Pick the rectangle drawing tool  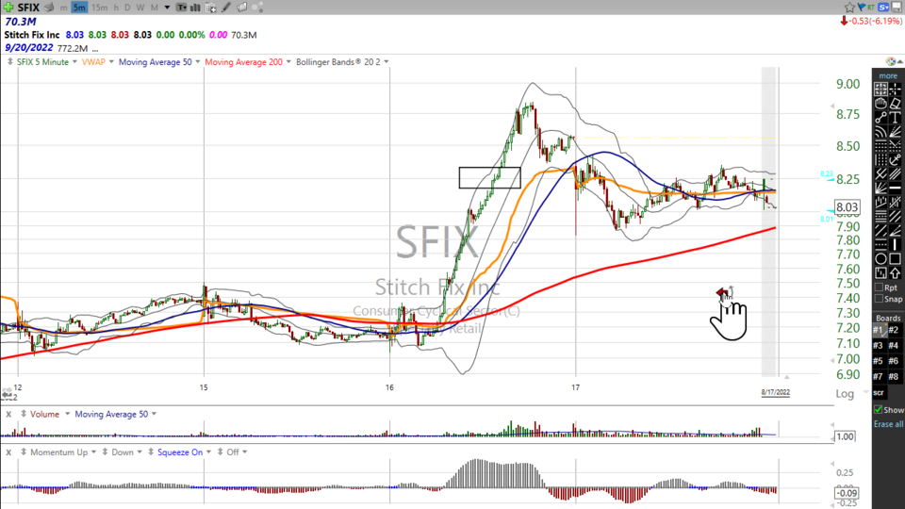895,258
